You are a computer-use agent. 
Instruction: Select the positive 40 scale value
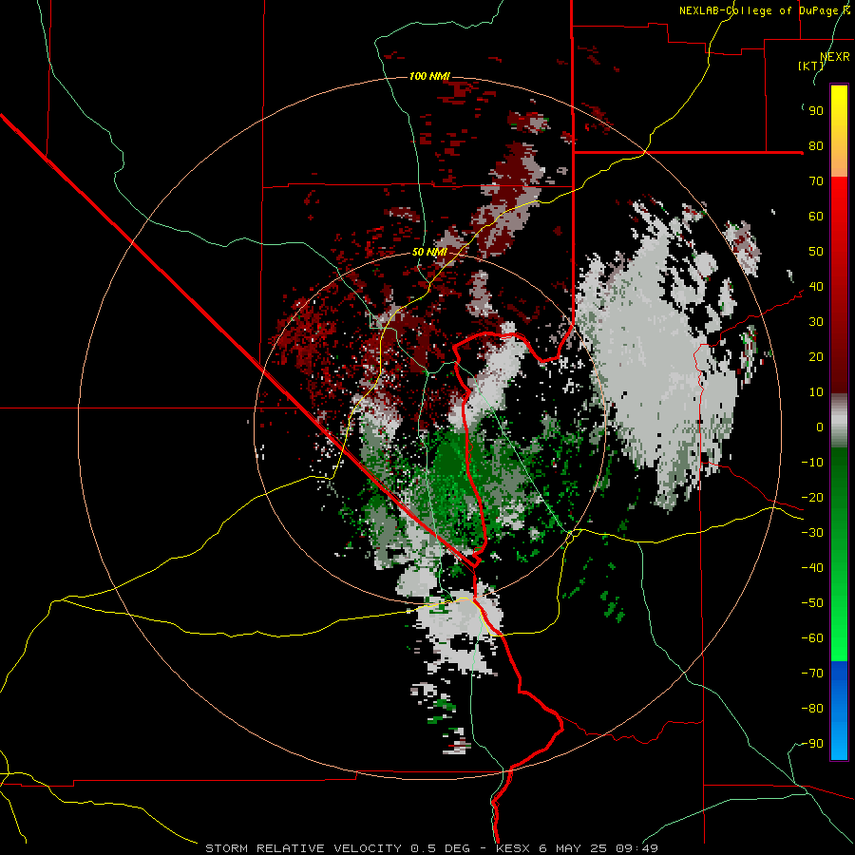click(x=816, y=287)
